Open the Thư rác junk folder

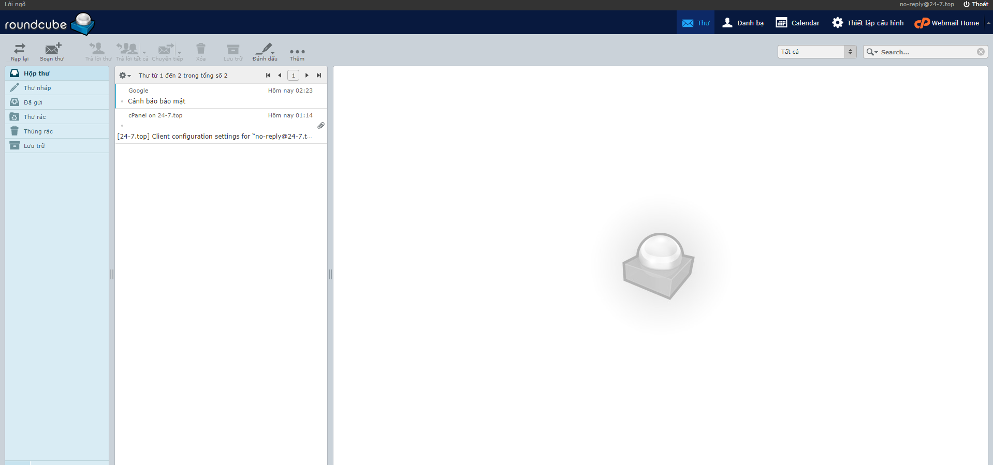pyautogui.click(x=35, y=117)
